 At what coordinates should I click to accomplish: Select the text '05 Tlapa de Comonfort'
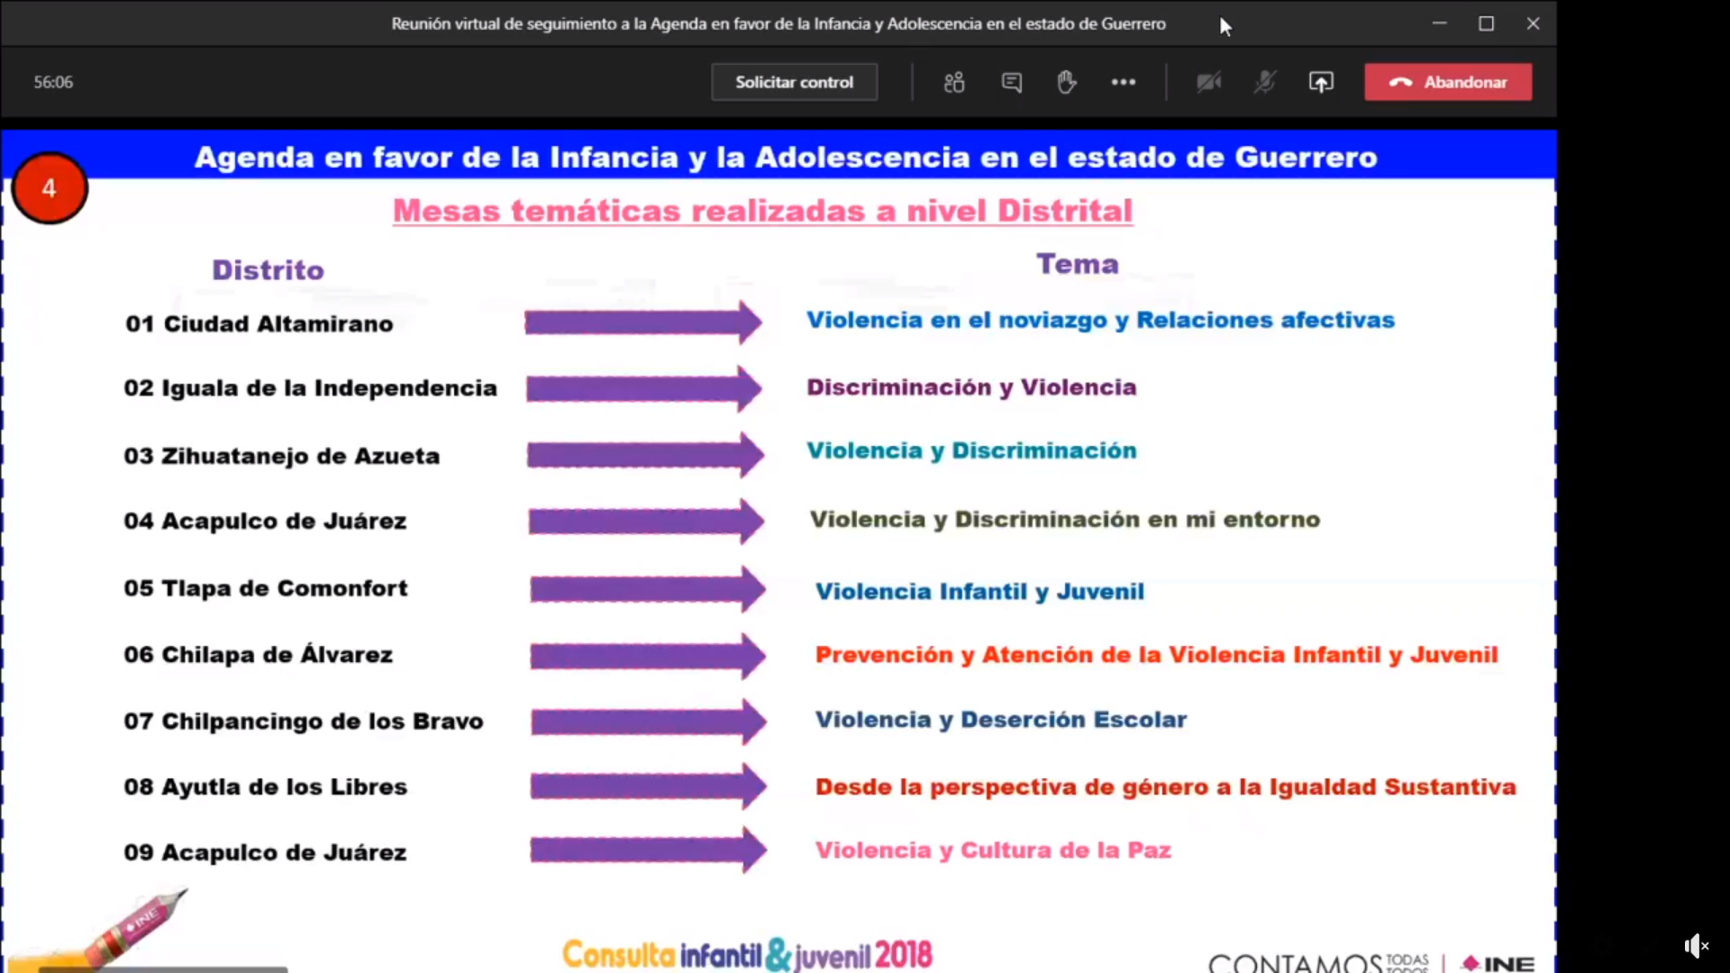point(266,588)
